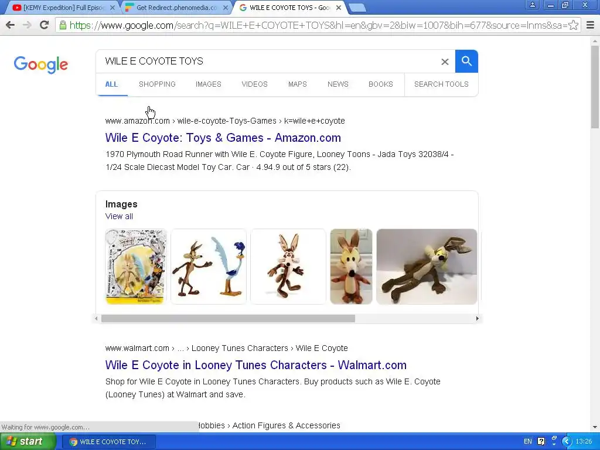Open Amazon Wile E Coyote Toys link
The image size is (600, 450).
223,138
